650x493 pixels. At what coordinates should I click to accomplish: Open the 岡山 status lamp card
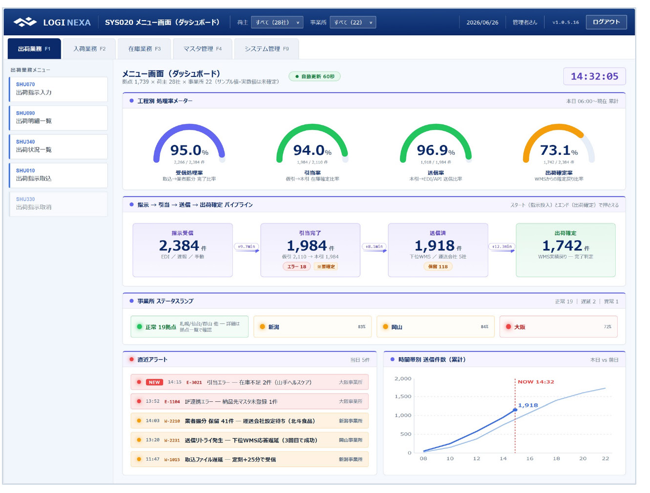tap(435, 327)
